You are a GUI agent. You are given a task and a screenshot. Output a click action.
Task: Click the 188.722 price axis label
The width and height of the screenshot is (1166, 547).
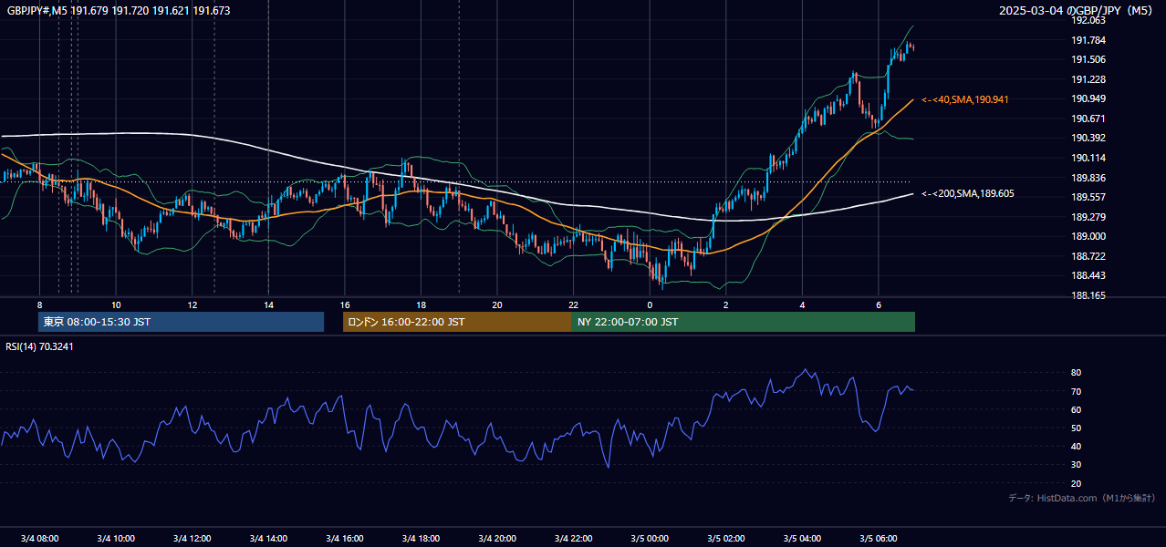pos(1088,256)
